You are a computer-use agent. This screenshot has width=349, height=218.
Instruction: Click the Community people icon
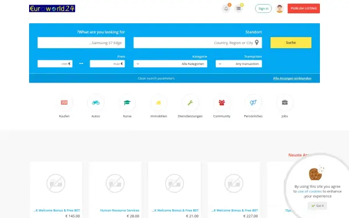pos(222,102)
